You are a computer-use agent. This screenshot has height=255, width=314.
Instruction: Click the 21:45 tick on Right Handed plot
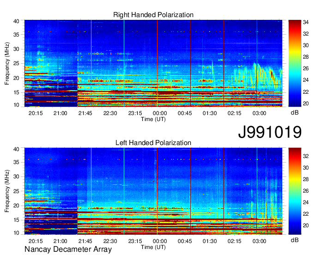tap(85, 113)
